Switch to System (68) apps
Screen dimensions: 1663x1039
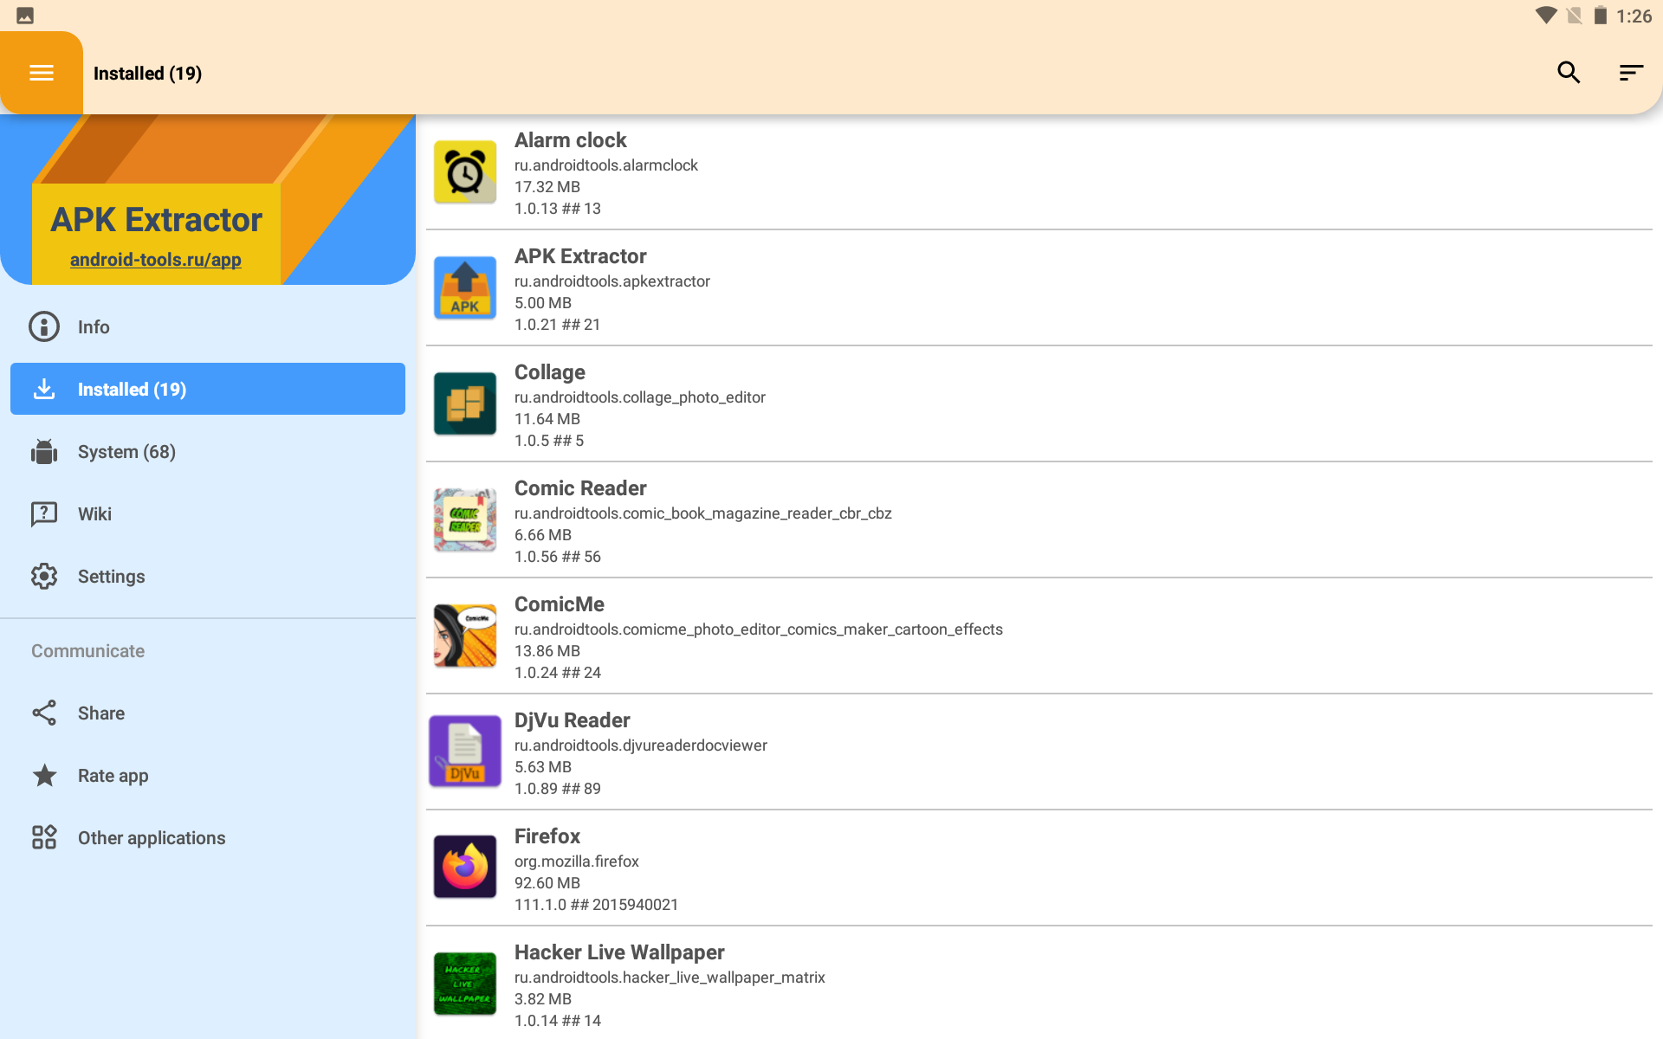pyautogui.click(x=208, y=451)
